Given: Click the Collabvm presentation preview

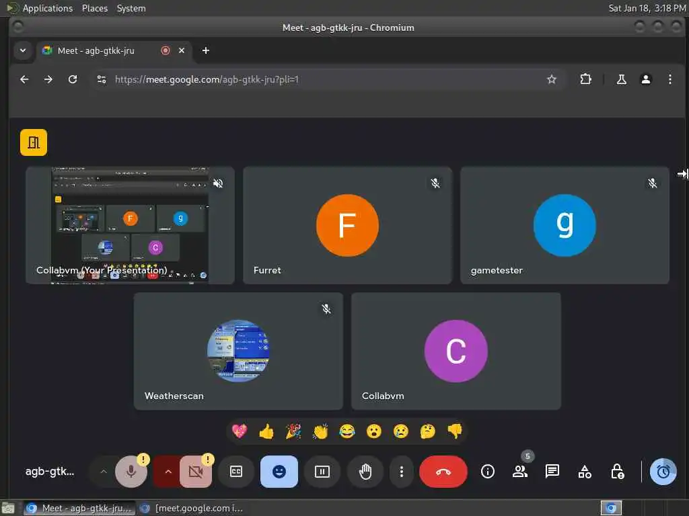Looking at the screenshot, I should click(x=130, y=225).
